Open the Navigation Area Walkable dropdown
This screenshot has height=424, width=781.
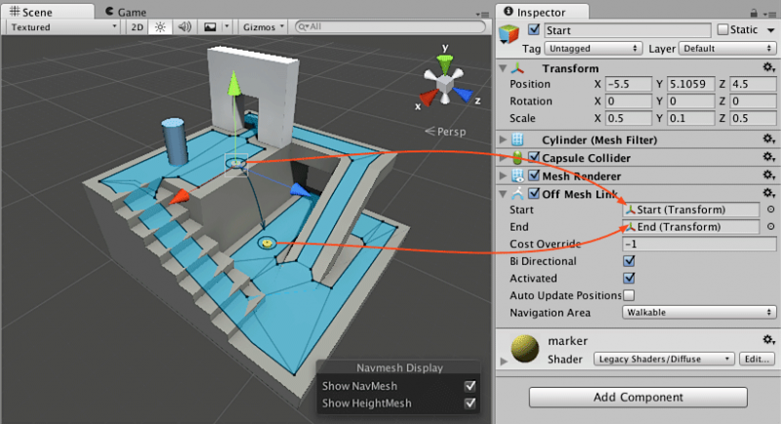click(699, 313)
